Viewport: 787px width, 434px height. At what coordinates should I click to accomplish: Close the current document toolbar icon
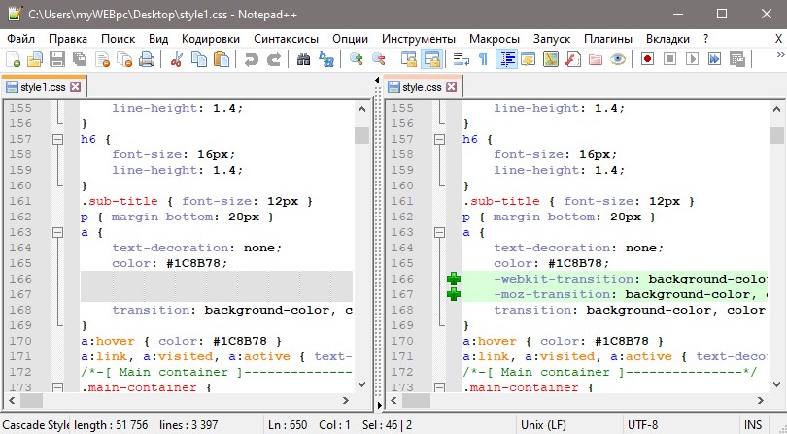coord(102,59)
